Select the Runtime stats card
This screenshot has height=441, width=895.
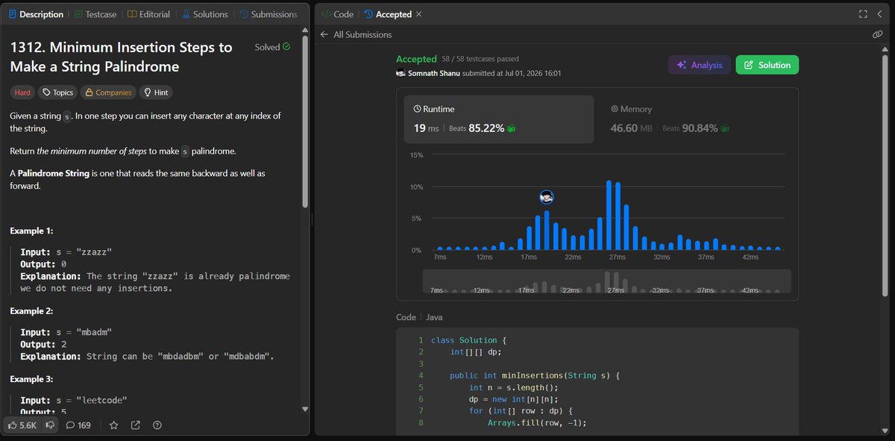pyautogui.click(x=499, y=119)
